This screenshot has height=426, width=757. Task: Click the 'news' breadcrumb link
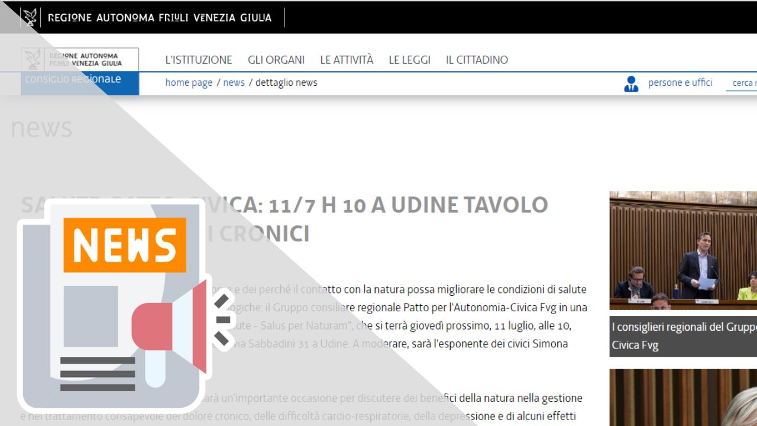coord(234,83)
